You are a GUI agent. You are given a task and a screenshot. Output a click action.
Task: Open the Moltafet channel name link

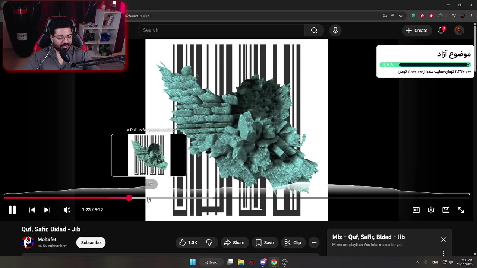click(47, 240)
